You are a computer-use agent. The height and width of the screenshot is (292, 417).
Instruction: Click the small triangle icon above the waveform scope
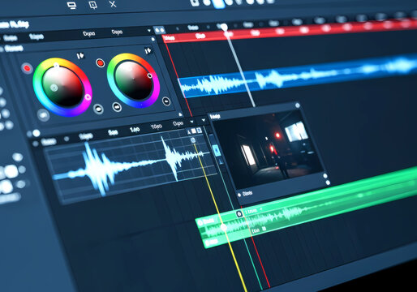click(x=189, y=132)
